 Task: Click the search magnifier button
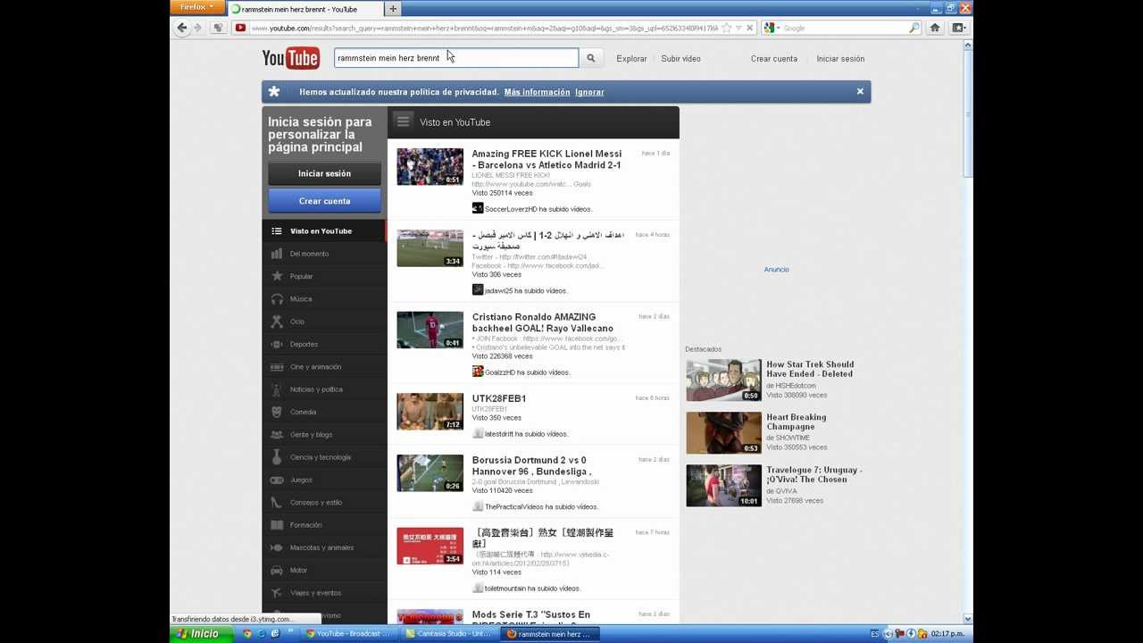click(x=590, y=58)
